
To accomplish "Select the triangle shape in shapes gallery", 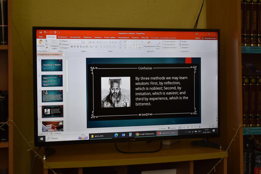I will point(126,45).
